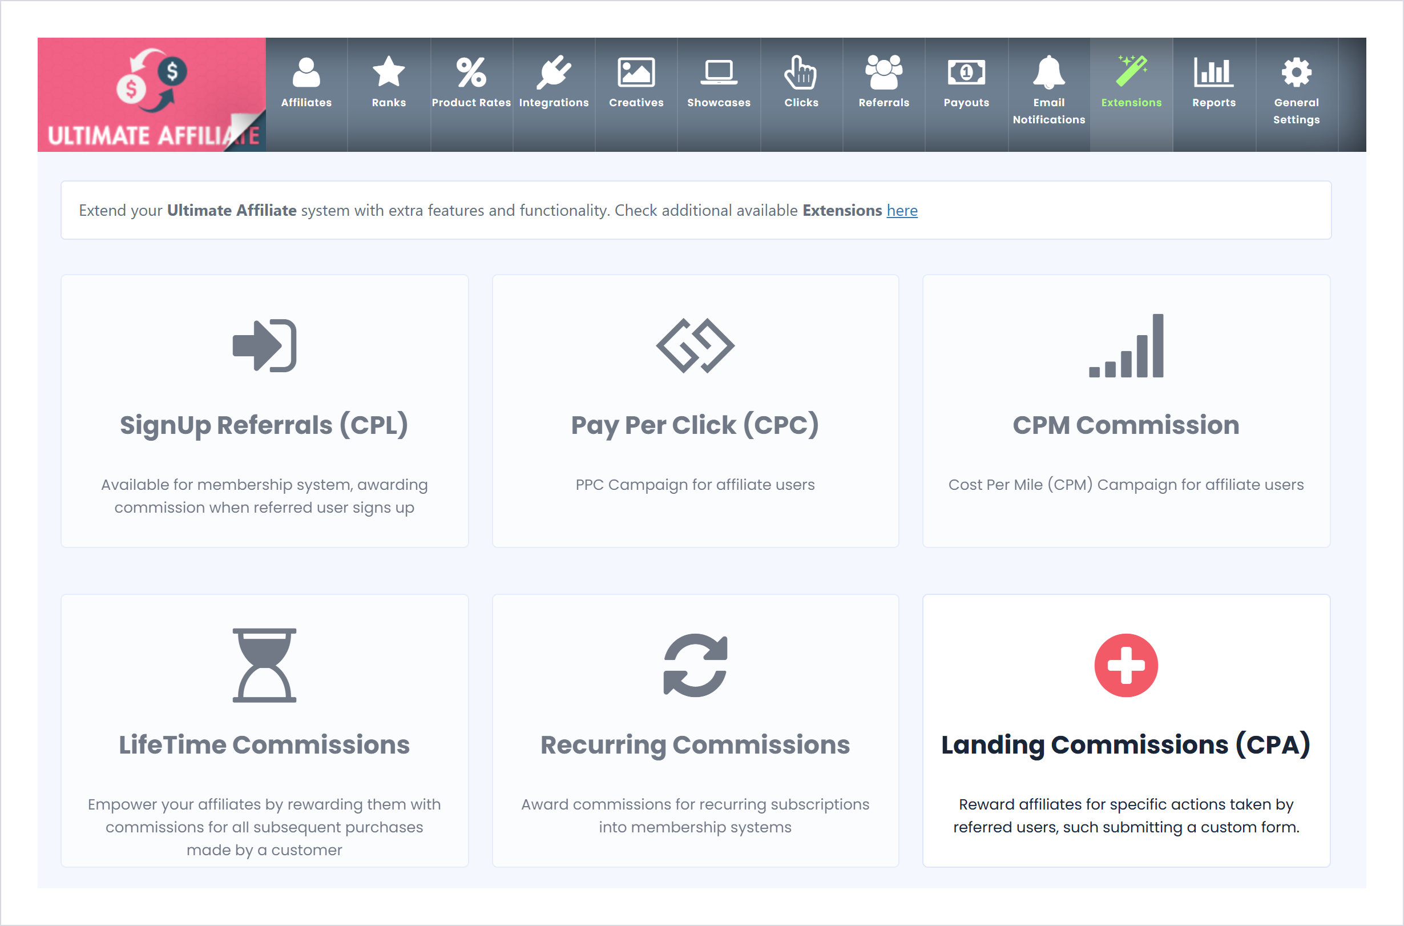Open the Clicks pointer icon
The width and height of the screenshot is (1404, 926).
(x=801, y=72)
